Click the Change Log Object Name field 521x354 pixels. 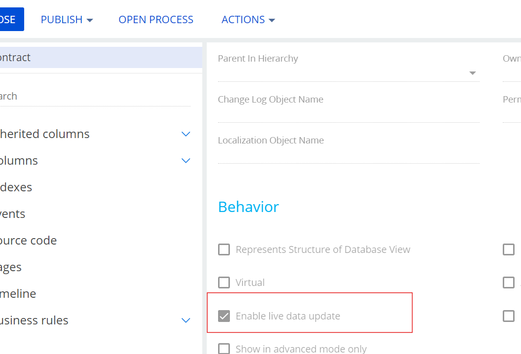click(348, 113)
